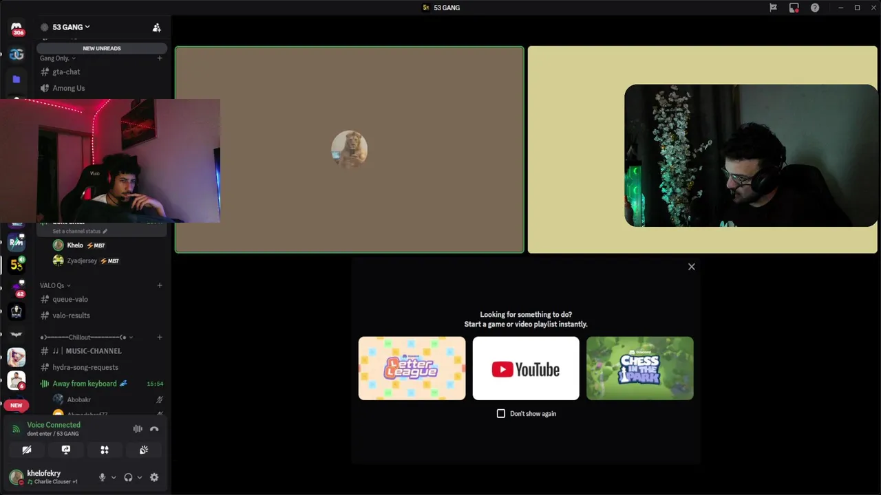Open the RM server icon
Image resolution: width=881 pixels, height=495 pixels.
pyautogui.click(x=17, y=241)
